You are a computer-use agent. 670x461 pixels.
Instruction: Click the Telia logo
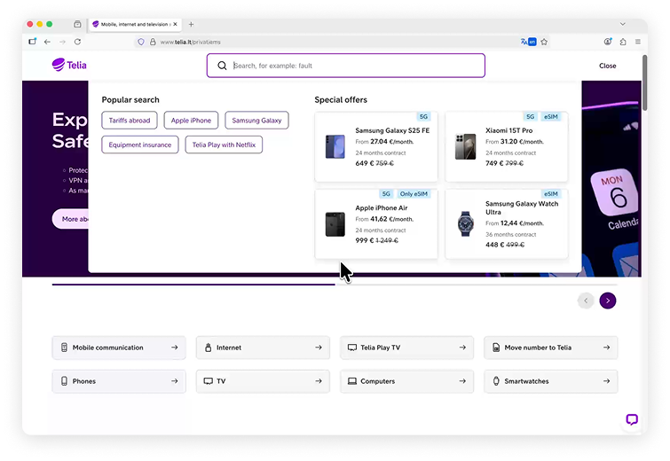(x=69, y=65)
